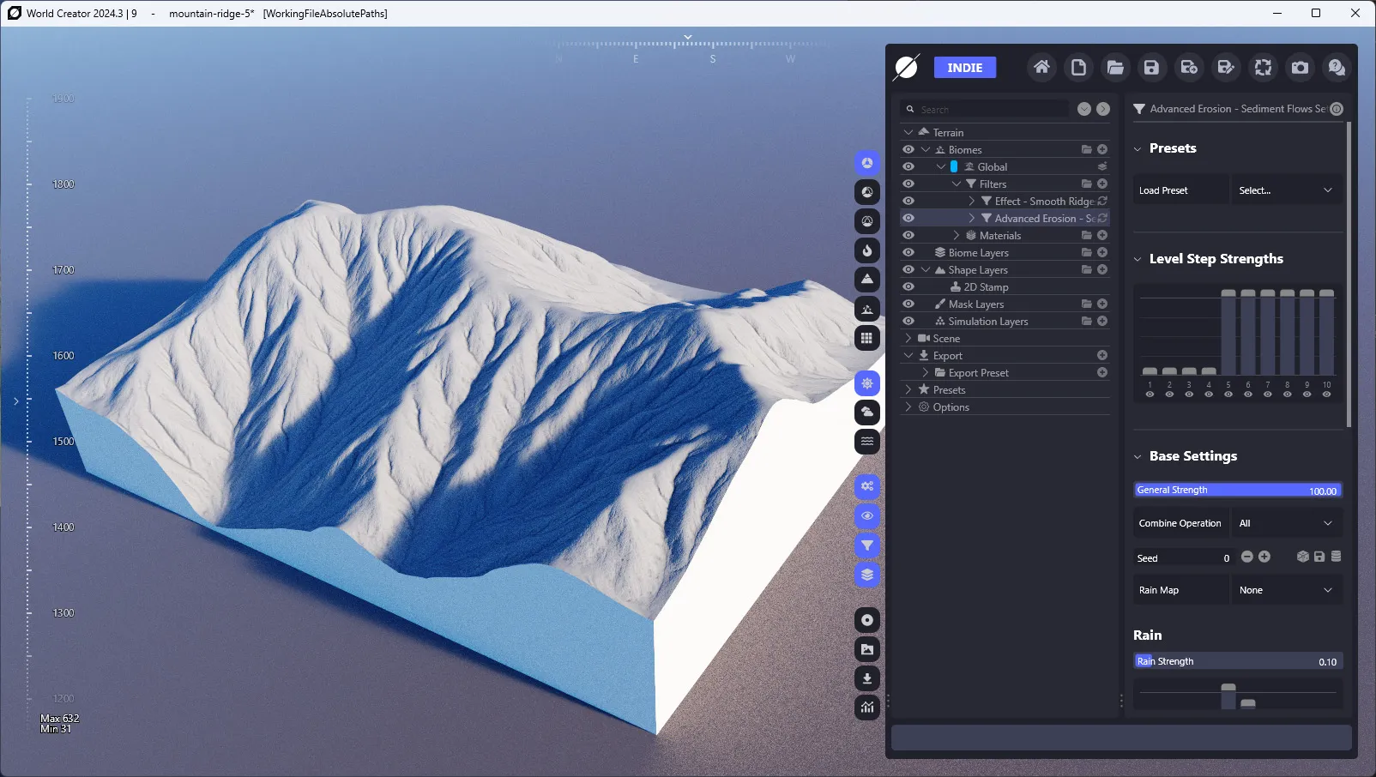1376x777 pixels.
Task: Open the Combine Operation dropdown
Action: coord(1286,523)
